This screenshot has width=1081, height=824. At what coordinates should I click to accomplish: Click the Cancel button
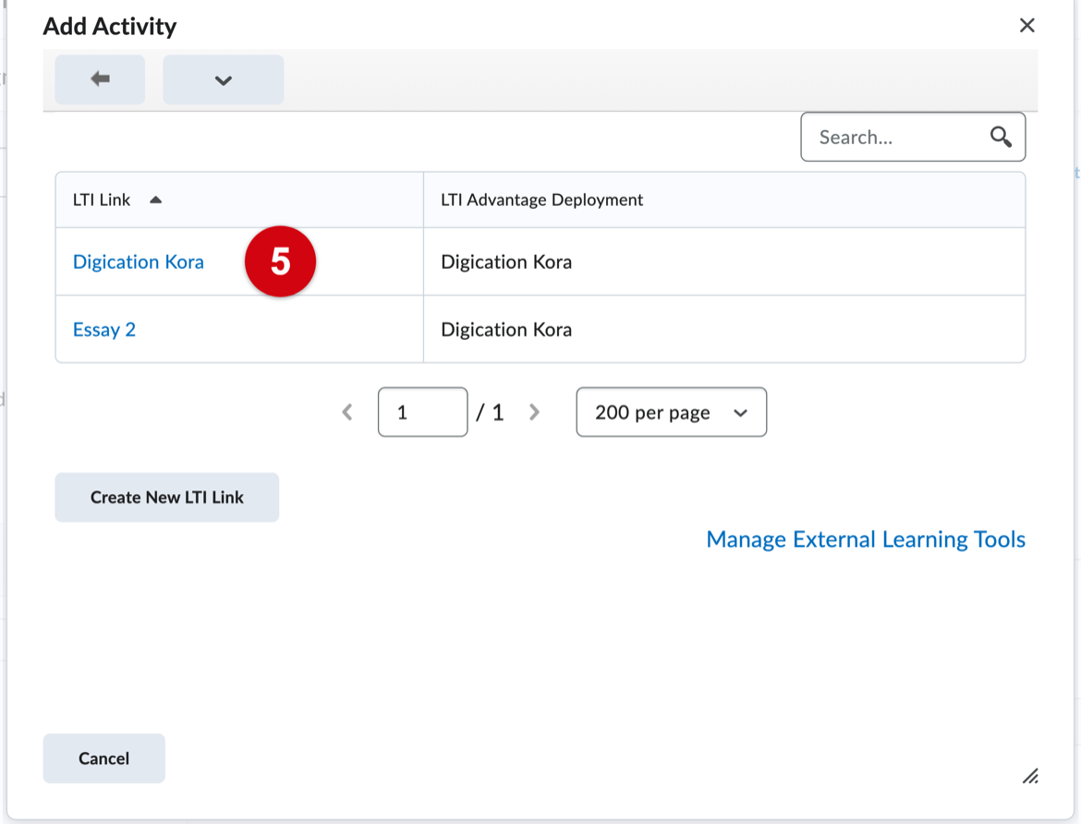[104, 758]
